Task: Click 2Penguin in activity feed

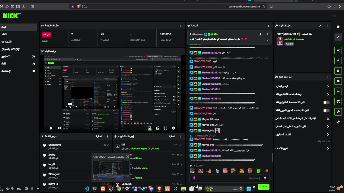Action: pyautogui.click(x=54, y=174)
